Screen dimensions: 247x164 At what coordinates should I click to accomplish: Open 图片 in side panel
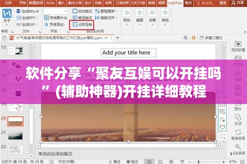238,105
